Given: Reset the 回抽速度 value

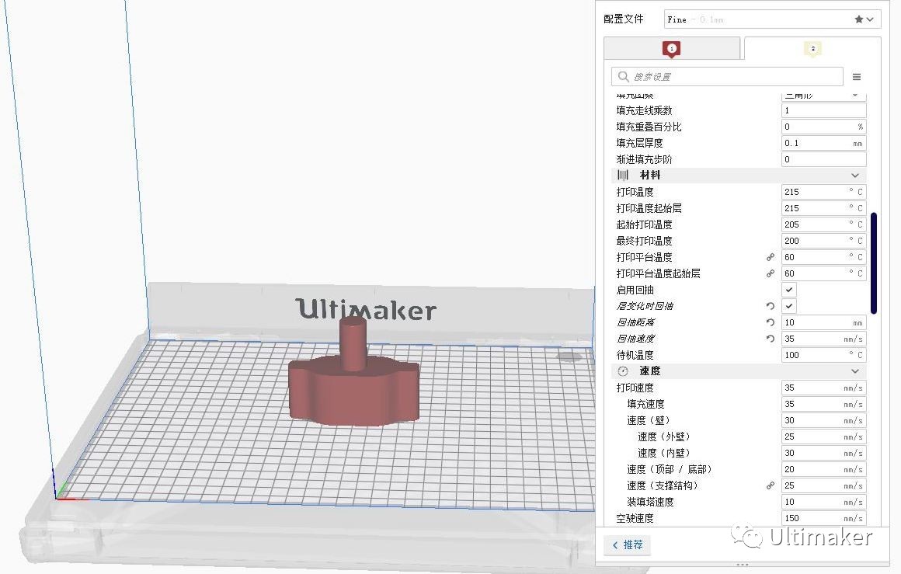Looking at the screenshot, I should tap(771, 339).
